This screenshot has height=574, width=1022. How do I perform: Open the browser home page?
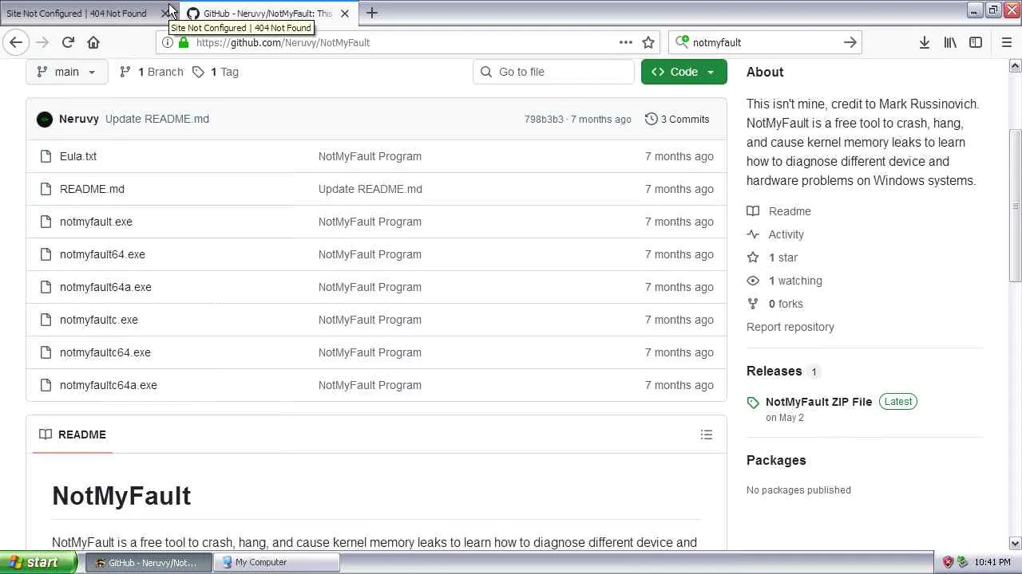click(93, 42)
